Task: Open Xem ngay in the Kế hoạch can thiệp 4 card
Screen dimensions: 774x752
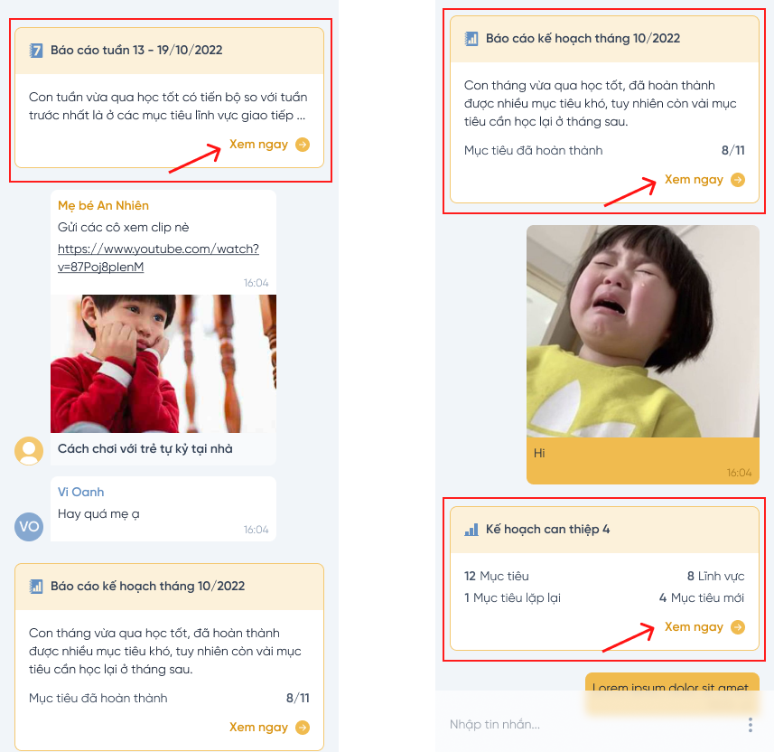Action: 694,627
